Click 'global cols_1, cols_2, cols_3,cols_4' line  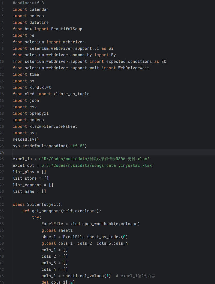click(x=85, y=243)
